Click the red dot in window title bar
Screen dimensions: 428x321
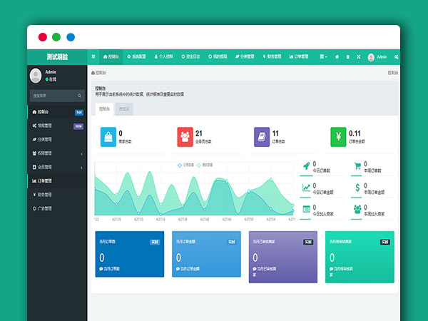tap(42, 36)
